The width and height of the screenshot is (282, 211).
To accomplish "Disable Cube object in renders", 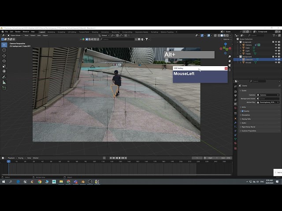I will click(279, 48).
